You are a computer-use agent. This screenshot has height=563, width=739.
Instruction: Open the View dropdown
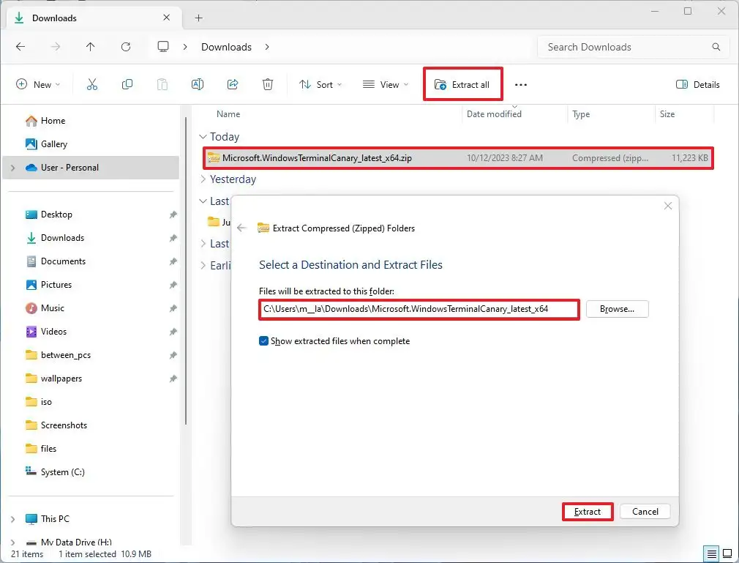tap(385, 84)
